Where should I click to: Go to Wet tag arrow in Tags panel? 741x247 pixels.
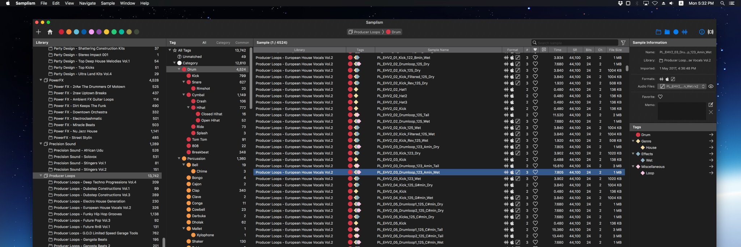click(x=711, y=160)
